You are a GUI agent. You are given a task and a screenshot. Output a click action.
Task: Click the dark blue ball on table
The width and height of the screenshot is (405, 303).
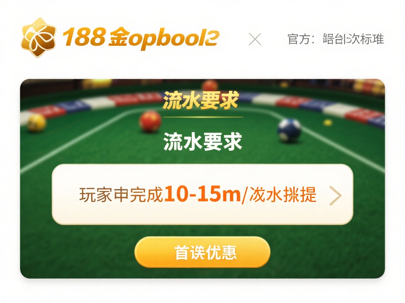tap(289, 130)
